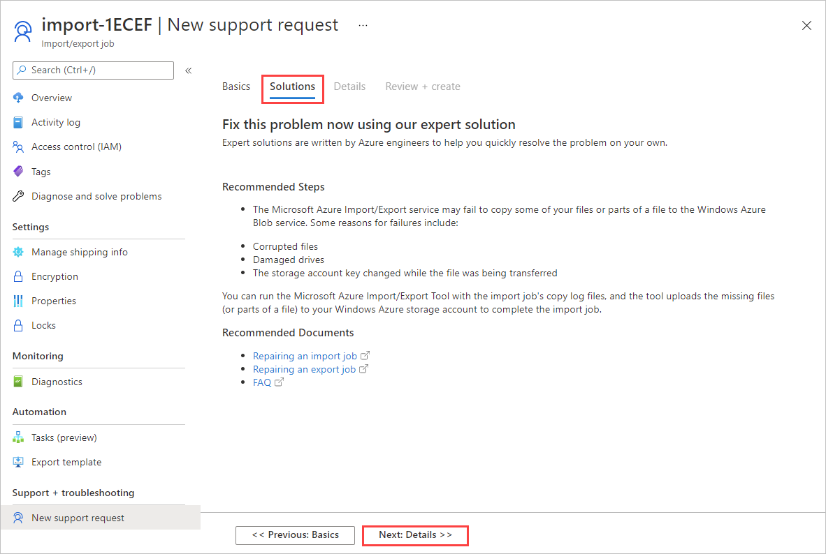The width and height of the screenshot is (826, 554).
Task: Select Export template
Action: (x=66, y=462)
